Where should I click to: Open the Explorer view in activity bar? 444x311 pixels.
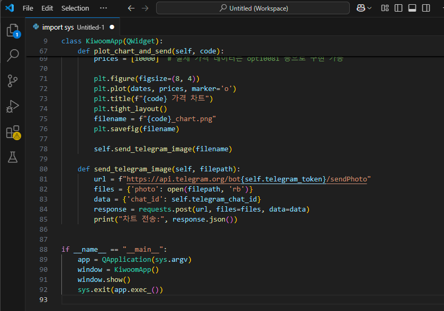[13, 31]
